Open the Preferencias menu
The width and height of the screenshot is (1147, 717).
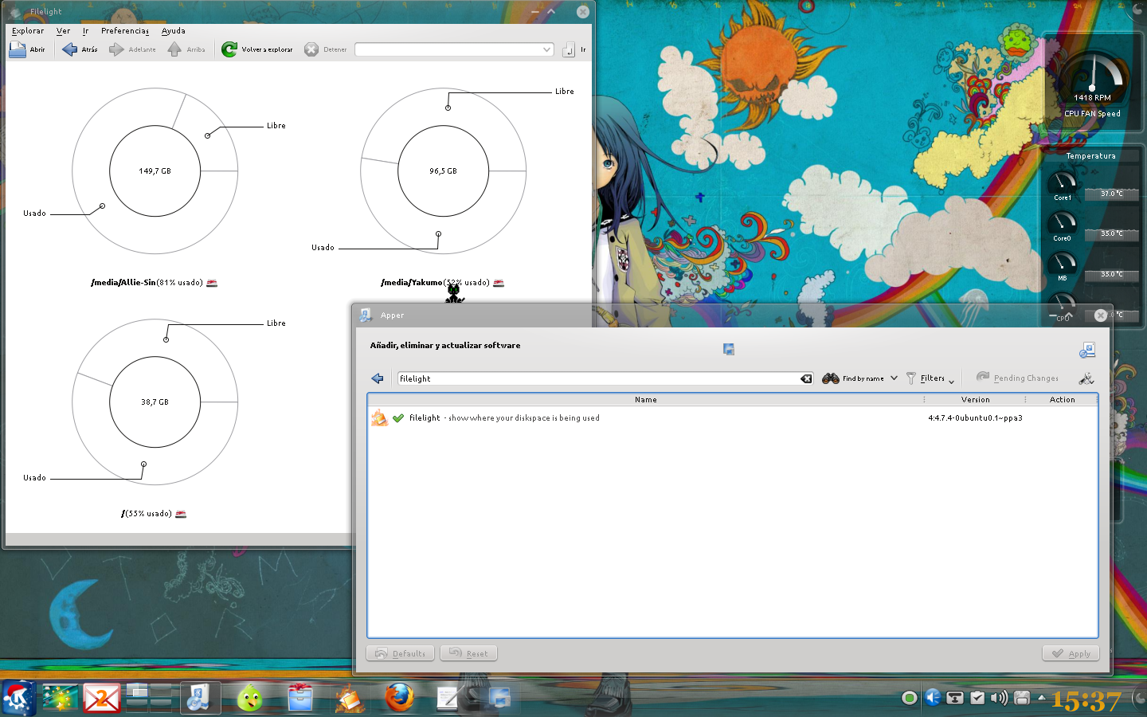point(124,30)
